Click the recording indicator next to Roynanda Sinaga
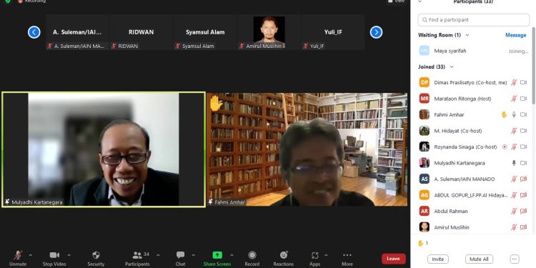Image resolution: width=536 pixels, height=268 pixels. (x=505, y=147)
